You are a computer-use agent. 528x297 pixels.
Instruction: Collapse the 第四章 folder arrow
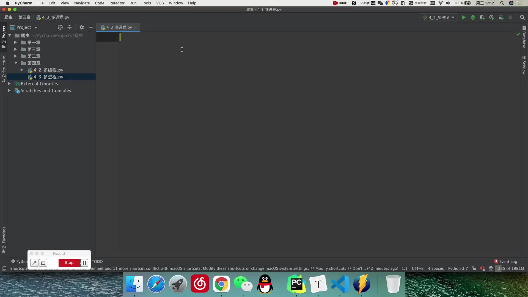pyautogui.click(x=16, y=63)
